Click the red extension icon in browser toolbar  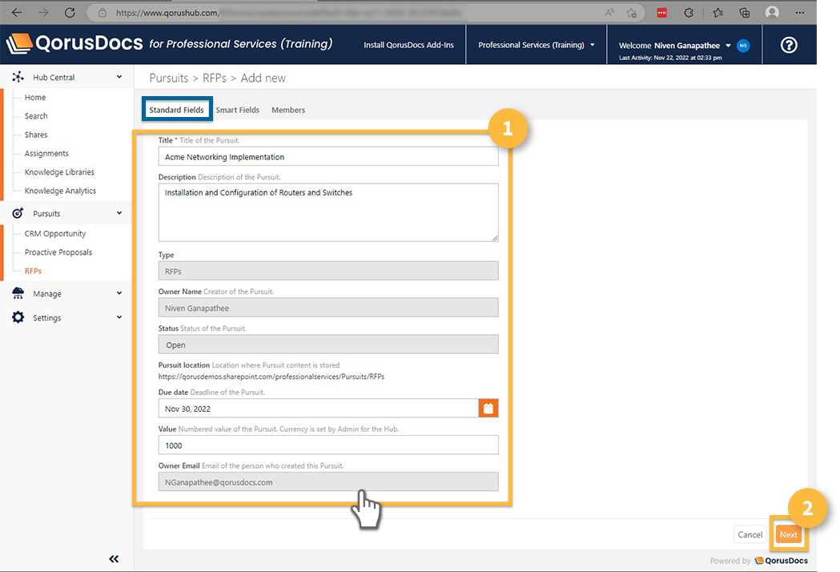[662, 13]
